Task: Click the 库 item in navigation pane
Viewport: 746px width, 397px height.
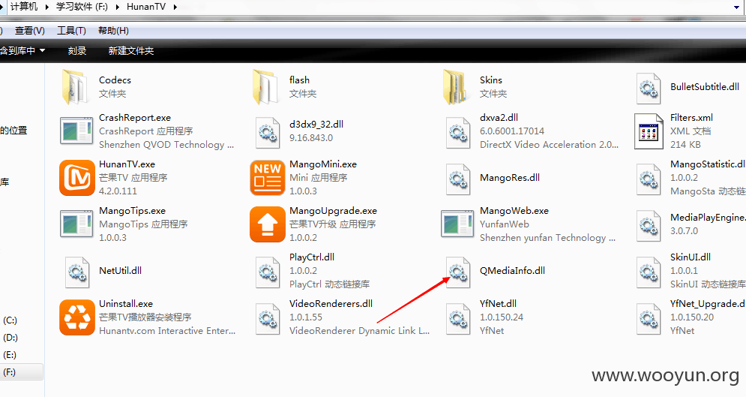Action: 4,182
